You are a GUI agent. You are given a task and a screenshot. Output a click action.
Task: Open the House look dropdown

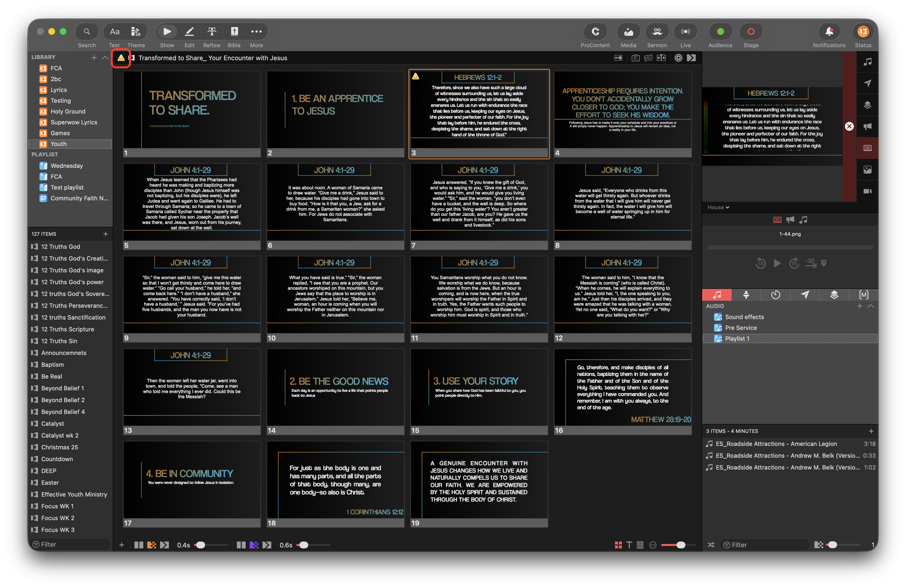tap(718, 207)
